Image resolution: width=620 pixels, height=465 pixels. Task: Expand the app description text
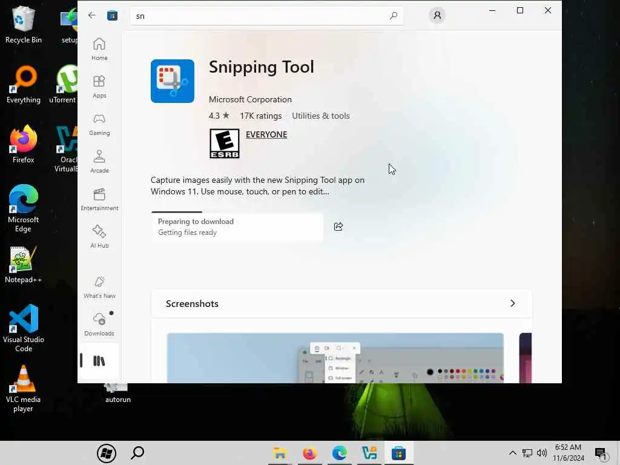(x=257, y=185)
